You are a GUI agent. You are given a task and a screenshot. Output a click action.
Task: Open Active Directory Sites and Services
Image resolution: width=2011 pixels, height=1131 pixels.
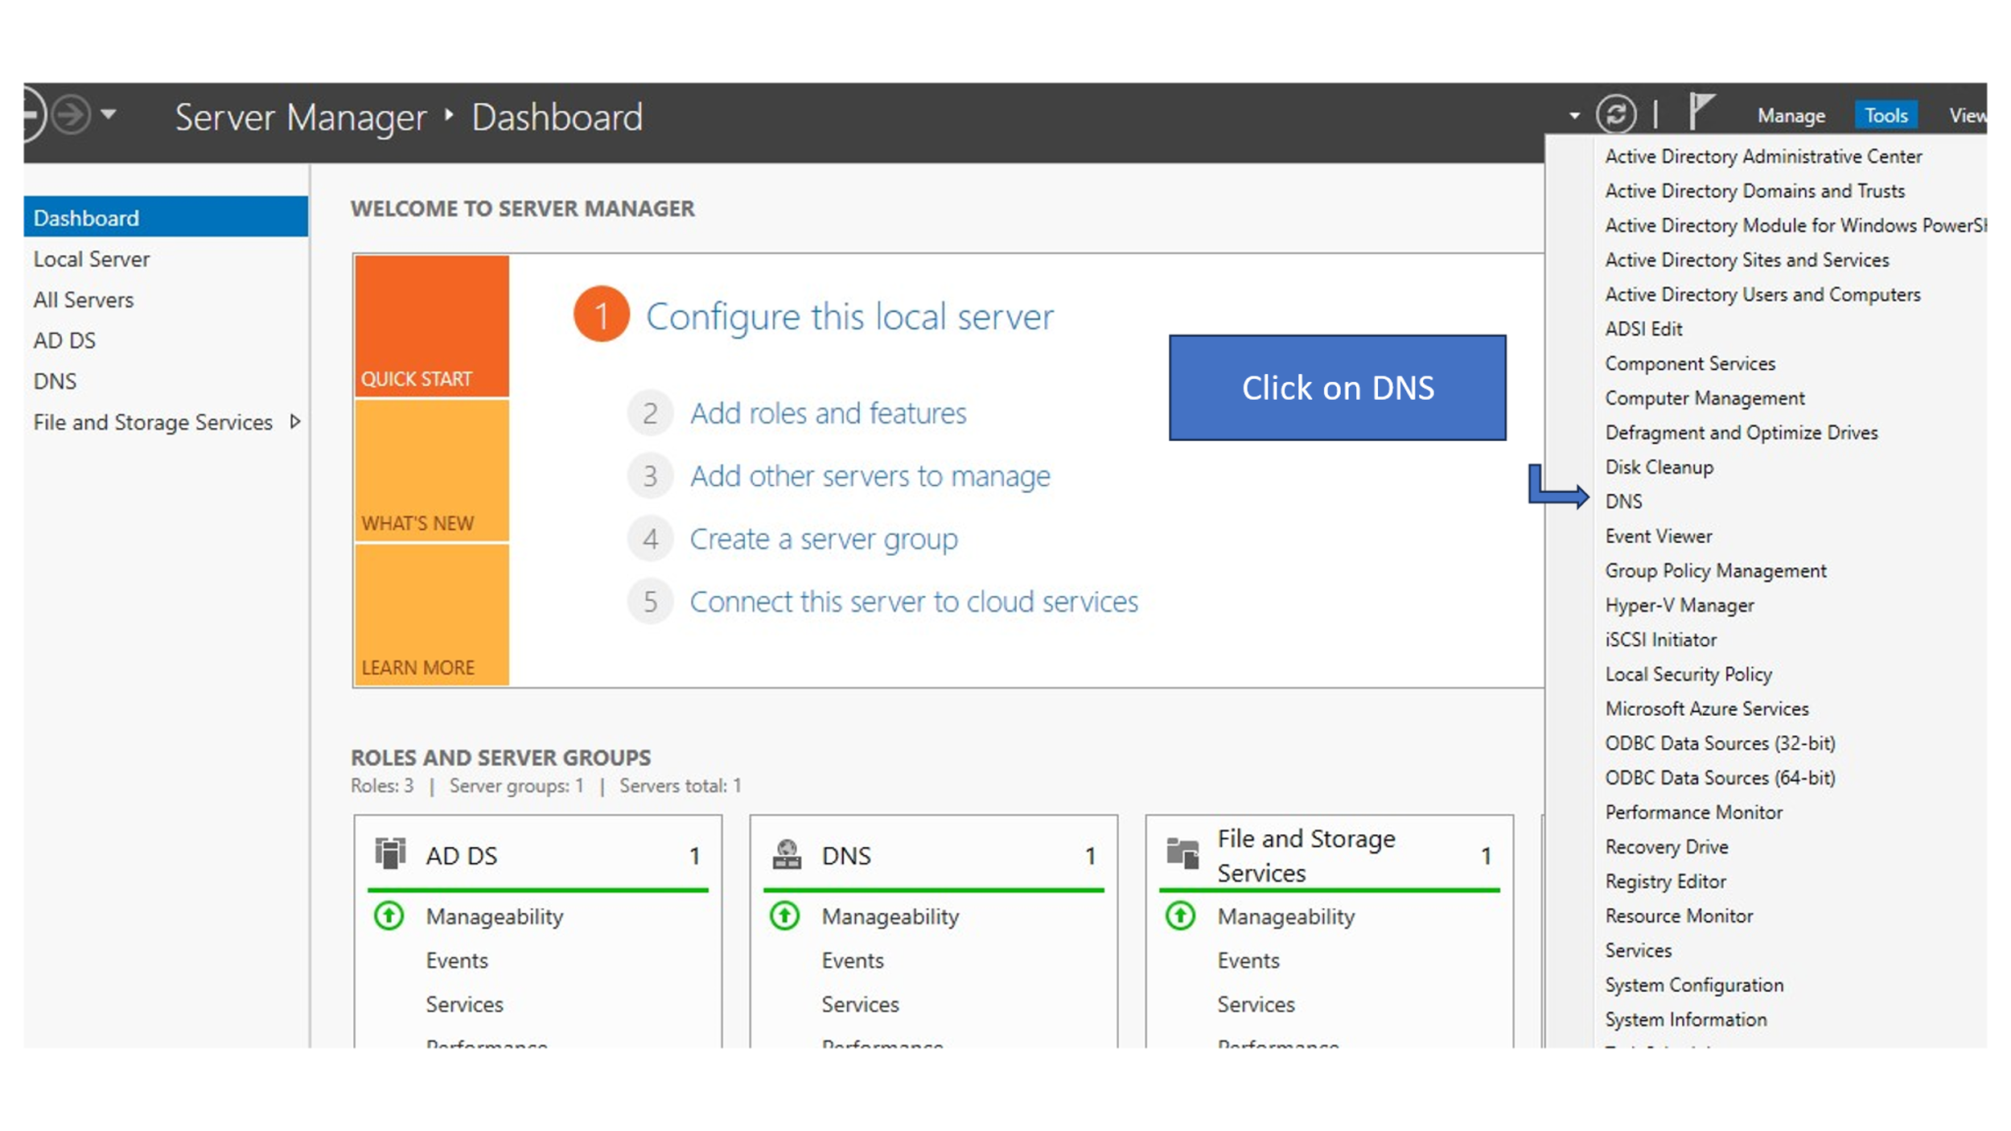(x=1746, y=260)
